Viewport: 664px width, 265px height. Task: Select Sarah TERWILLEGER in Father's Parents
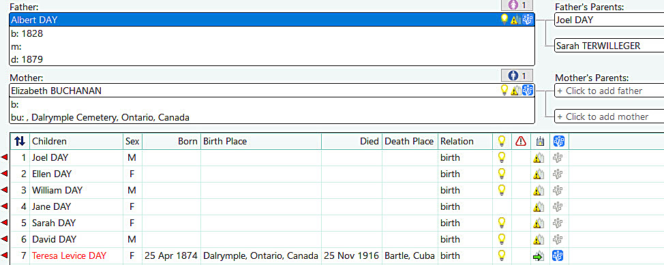[x=609, y=45]
